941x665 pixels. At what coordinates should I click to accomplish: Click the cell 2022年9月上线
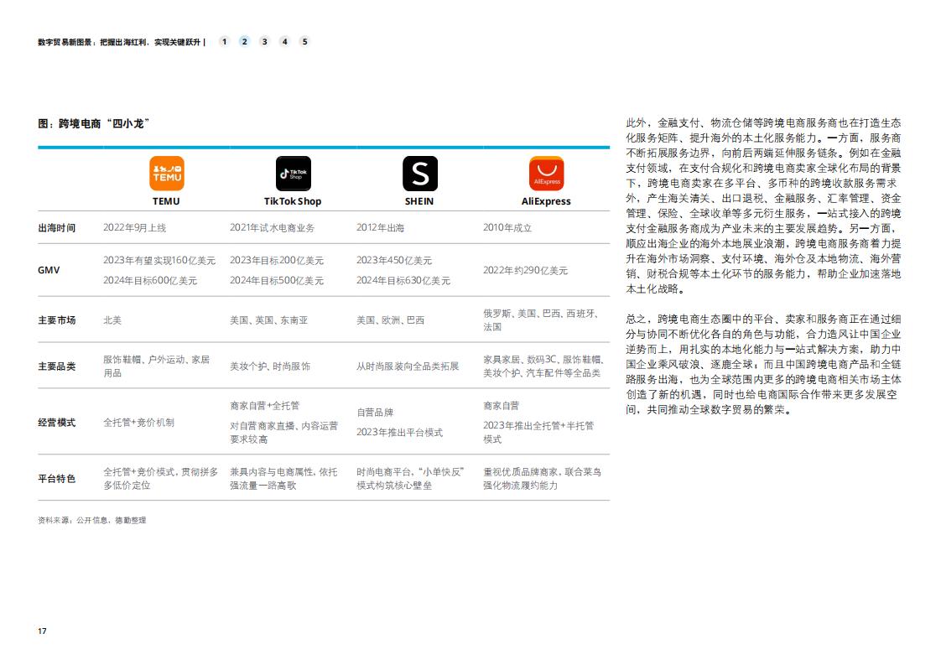point(134,228)
